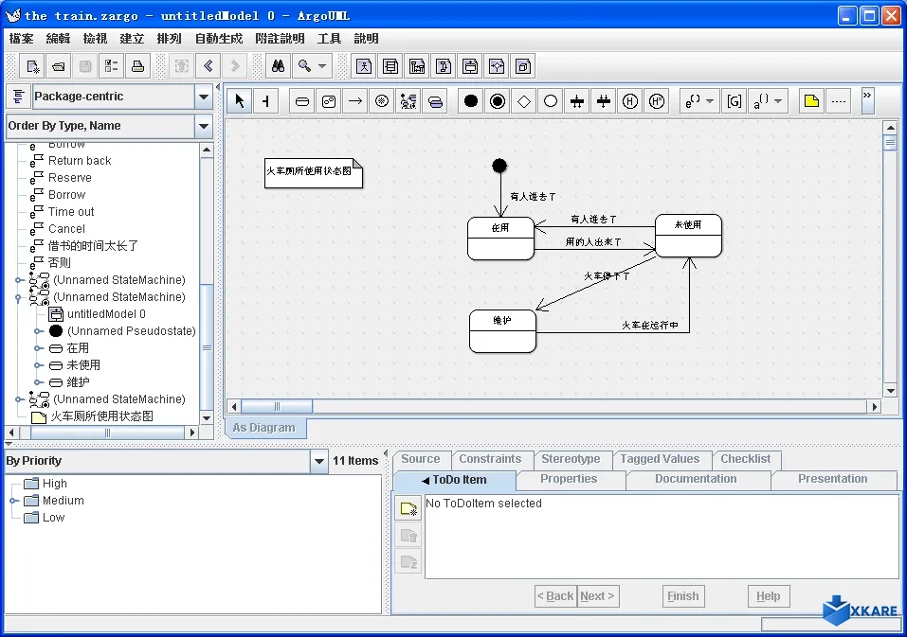
Task: Select the High priority folder
Action: [45, 484]
